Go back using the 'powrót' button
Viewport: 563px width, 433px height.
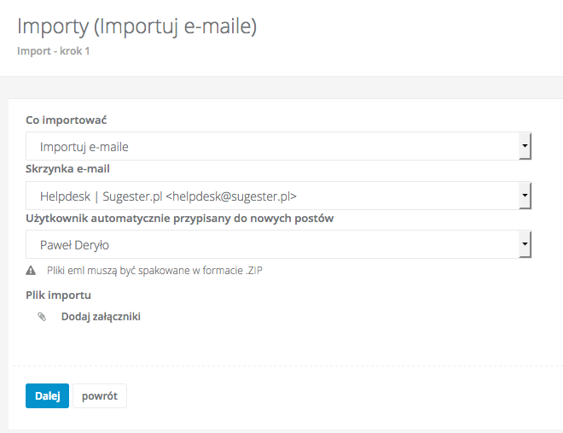coord(100,396)
